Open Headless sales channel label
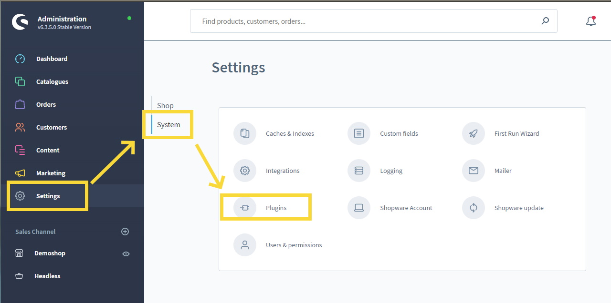 pos(47,276)
